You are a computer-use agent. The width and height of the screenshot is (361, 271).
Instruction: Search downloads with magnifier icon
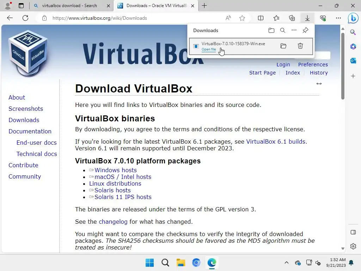(x=283, y=30)
